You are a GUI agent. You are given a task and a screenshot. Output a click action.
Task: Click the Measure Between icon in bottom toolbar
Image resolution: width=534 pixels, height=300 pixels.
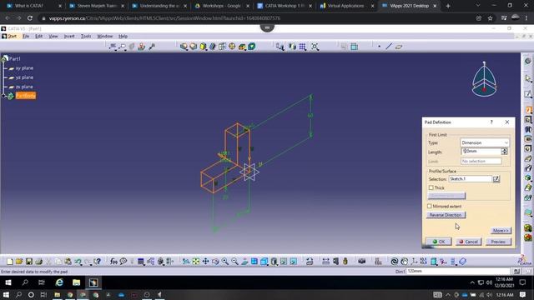326,261
